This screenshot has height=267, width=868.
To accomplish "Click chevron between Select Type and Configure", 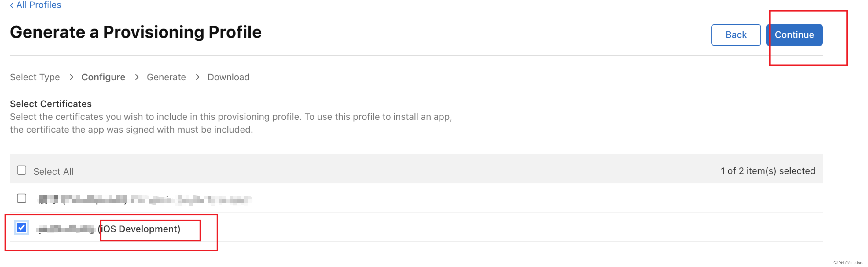I will [x=71, y=77].
